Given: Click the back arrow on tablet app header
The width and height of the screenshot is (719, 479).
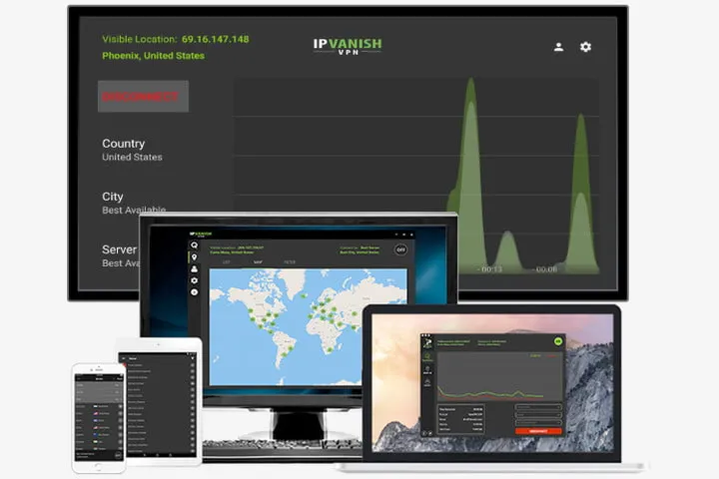Looking at the screenshot, I should pos(124,358).
